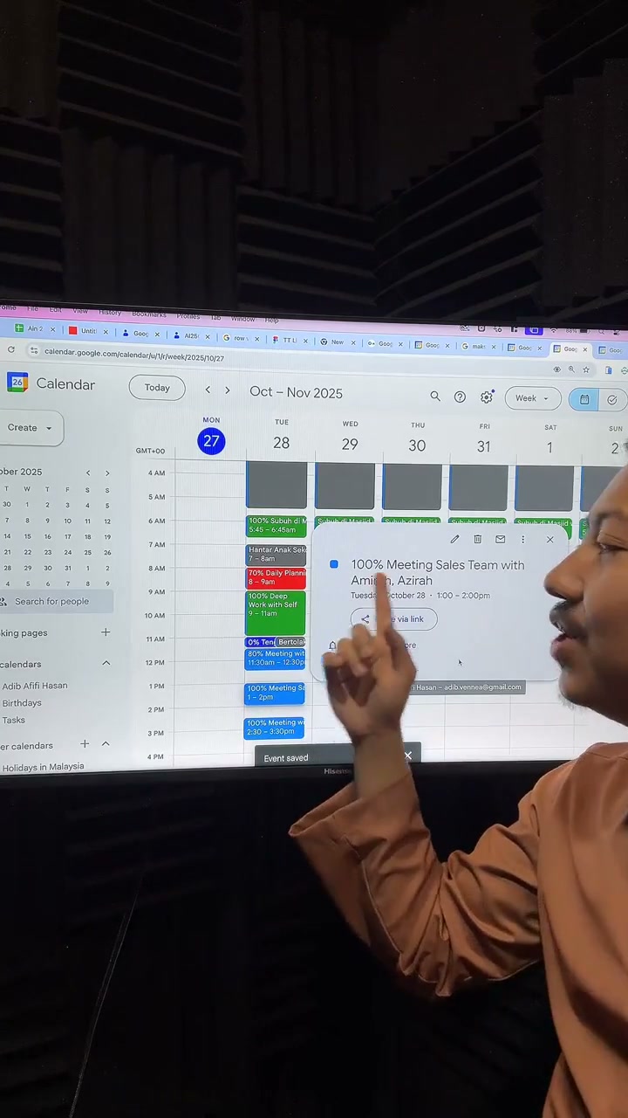Viewport: 628px width, 1118px height.
Task: Open the Bookmarks menu in menu bar
Action: (149, 314)
